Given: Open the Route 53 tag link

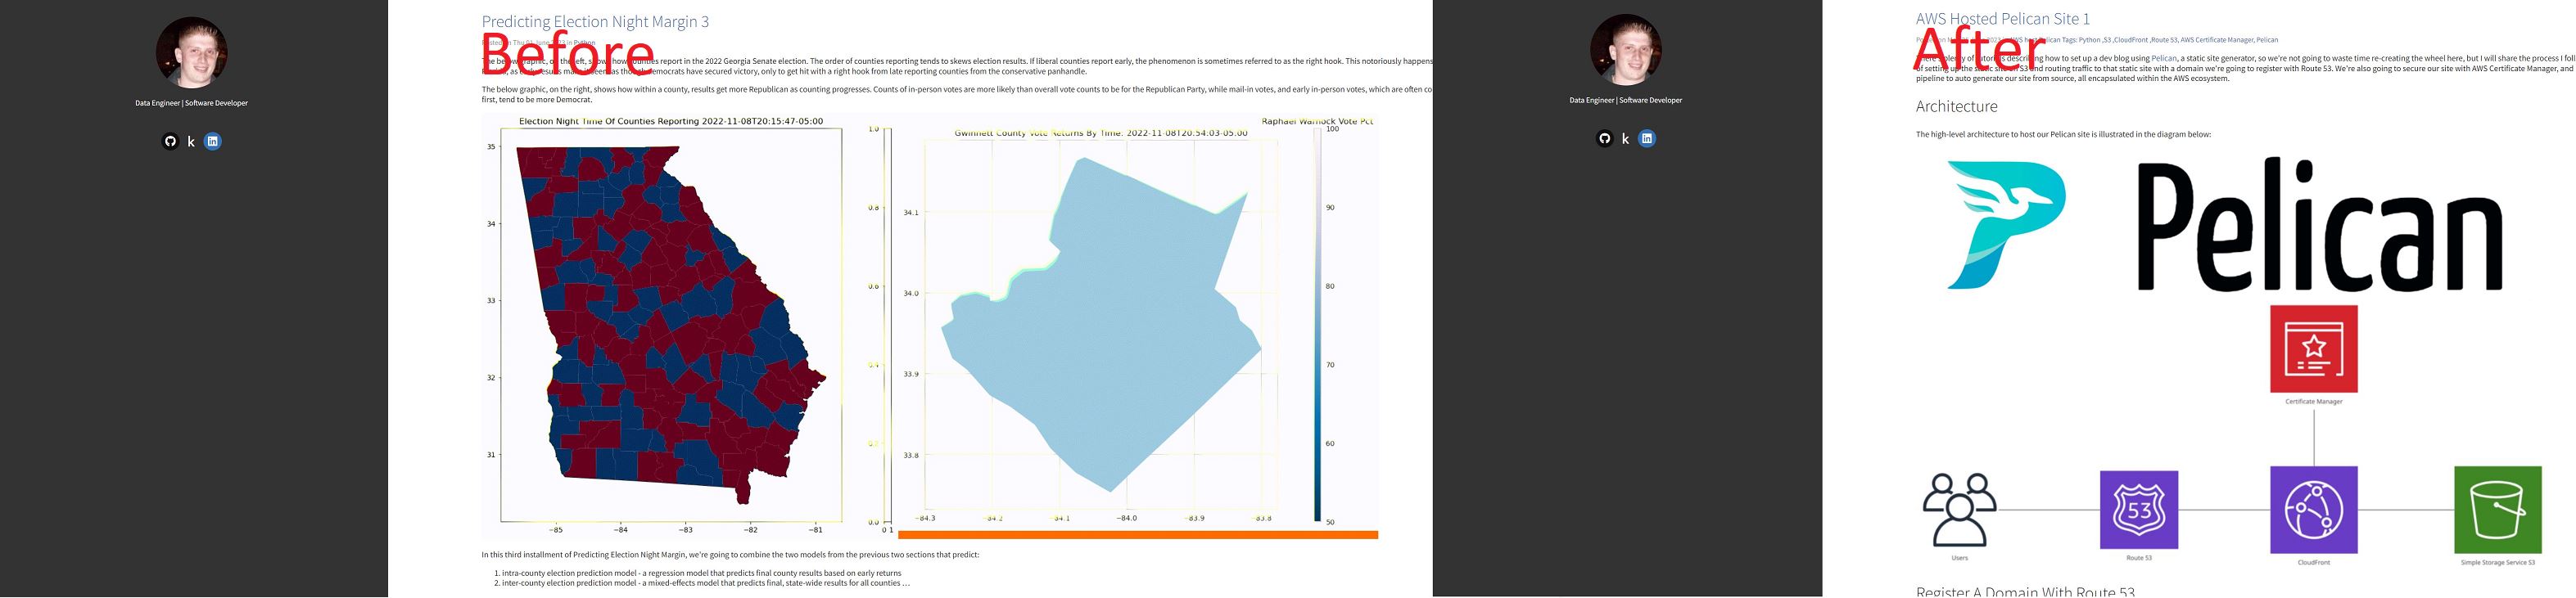Looking at the screenshot, I should click(x=2165, y=40).
